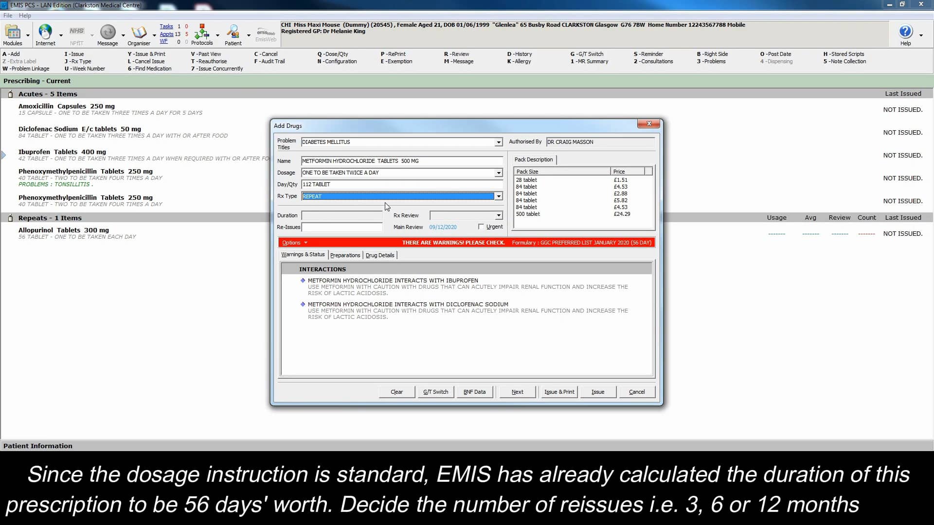Open the Dosage dropdown
934x525 pixels.
pos(498,173)
